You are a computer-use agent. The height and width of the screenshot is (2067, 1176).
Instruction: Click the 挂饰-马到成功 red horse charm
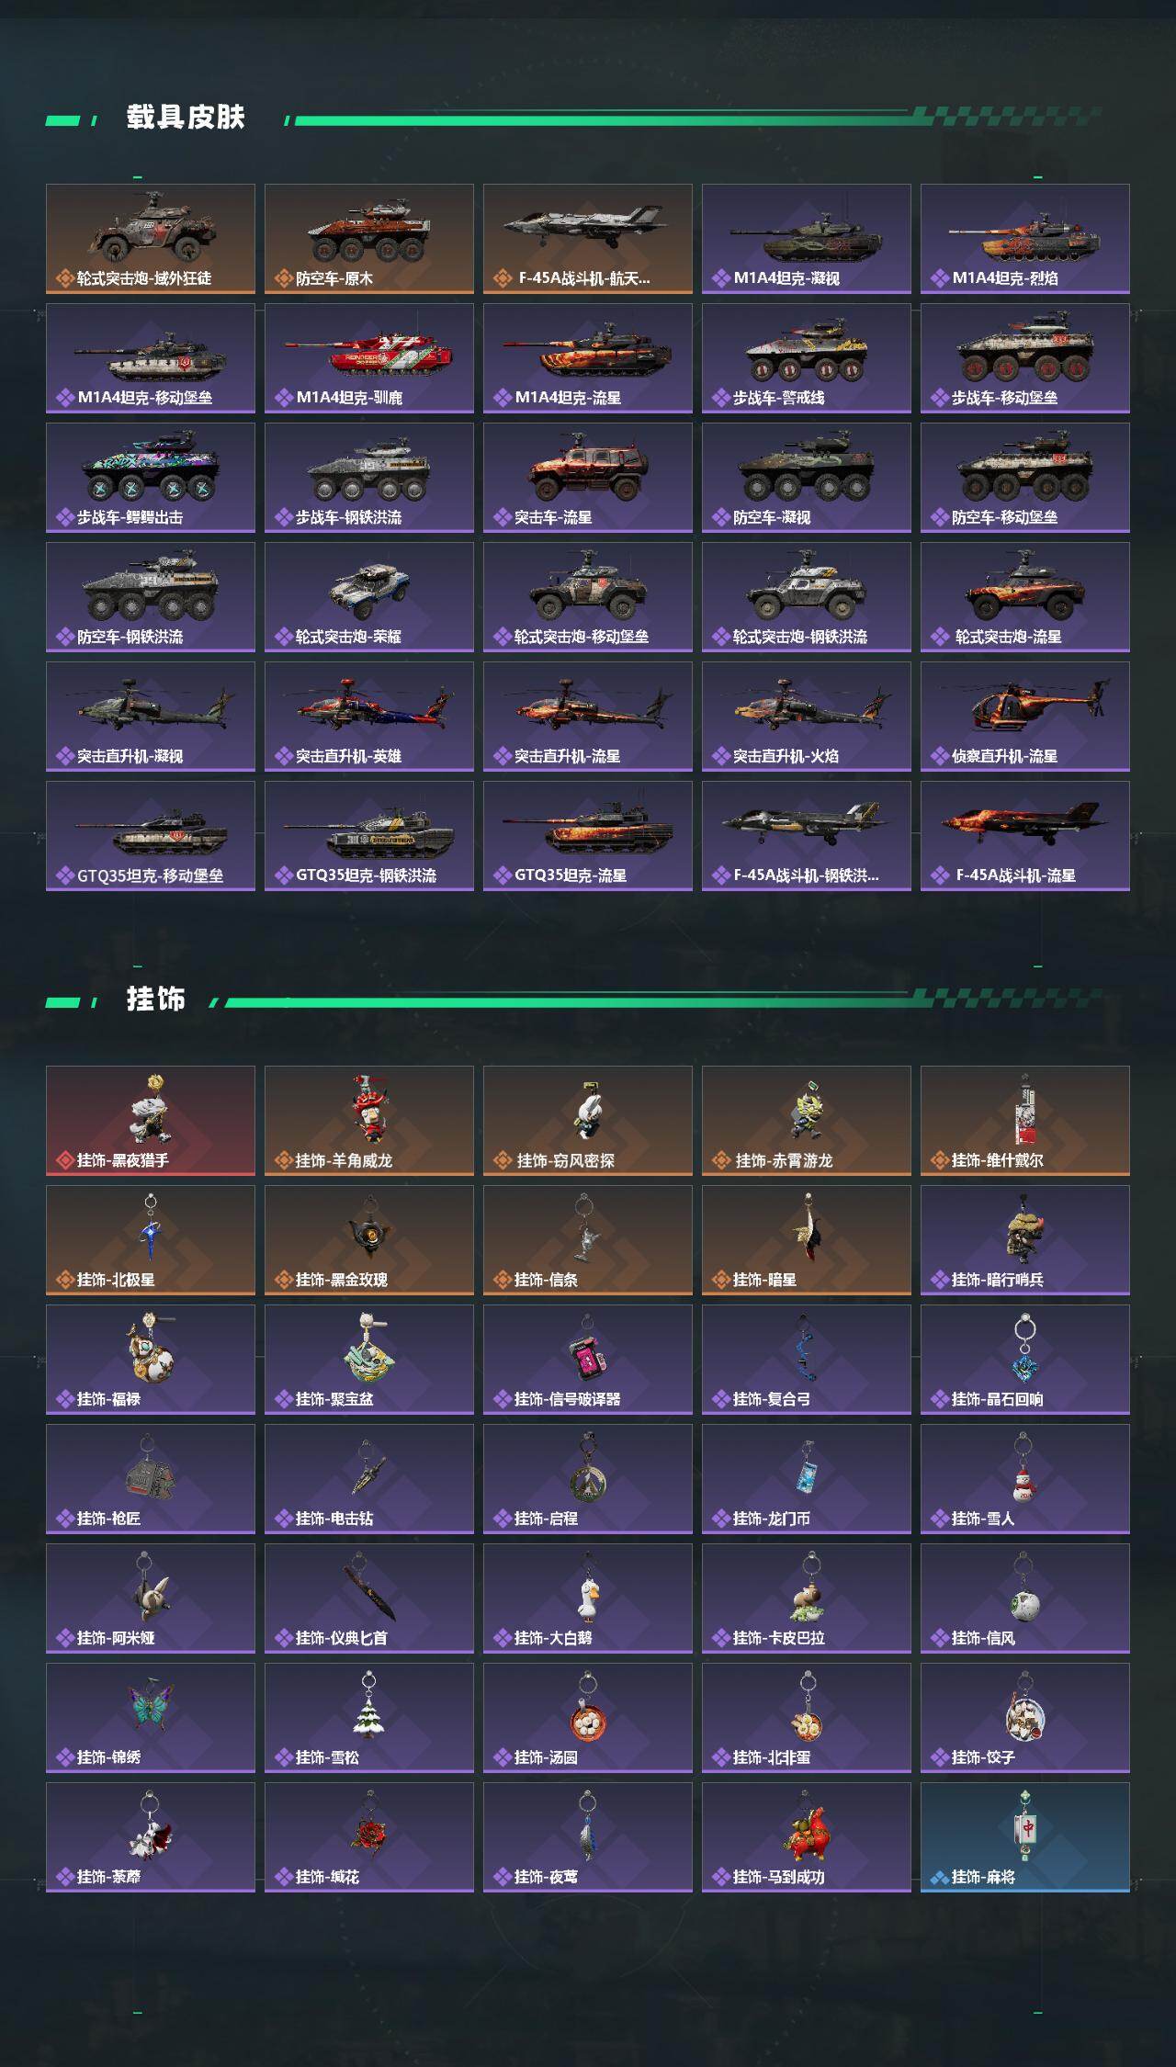(807, 1837)
